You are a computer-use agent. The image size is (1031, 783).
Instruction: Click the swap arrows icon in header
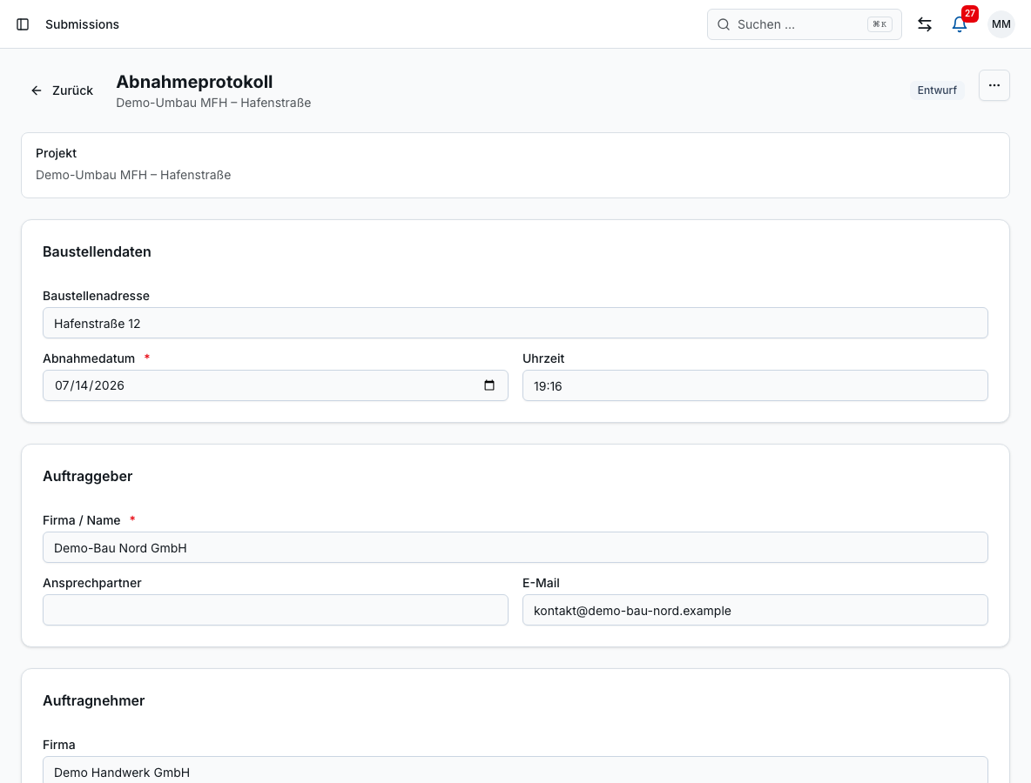[x=925, y=24]
